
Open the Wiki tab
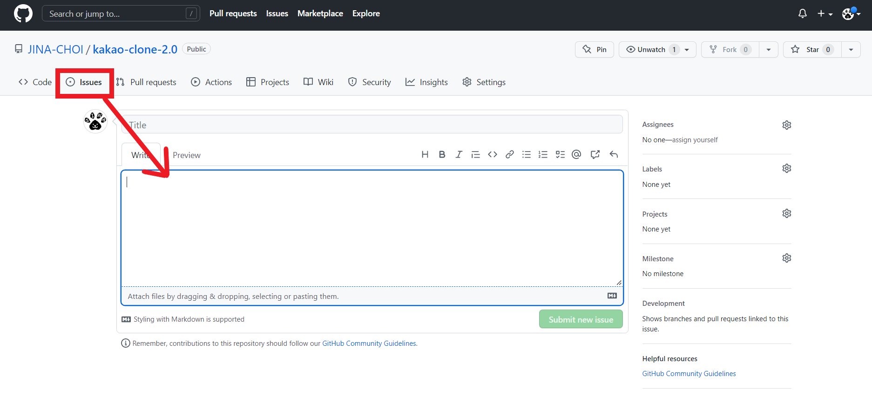tap(318, 82)
